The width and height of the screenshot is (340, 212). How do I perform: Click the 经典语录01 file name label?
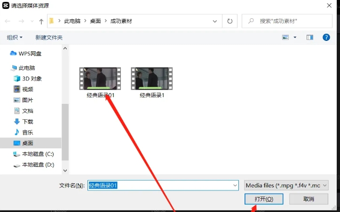pyautogui.click(x=100, y=95)
